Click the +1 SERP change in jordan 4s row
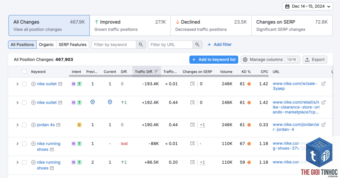This screenshot has height=178, width=340. click(202, 125)
